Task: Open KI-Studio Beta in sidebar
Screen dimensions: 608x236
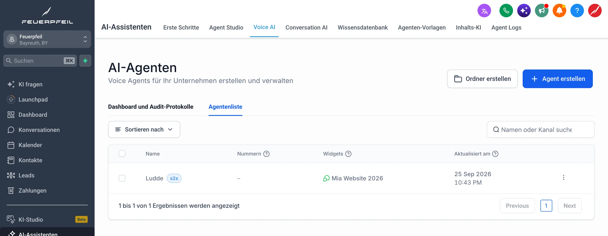Action: coord(47,219)
